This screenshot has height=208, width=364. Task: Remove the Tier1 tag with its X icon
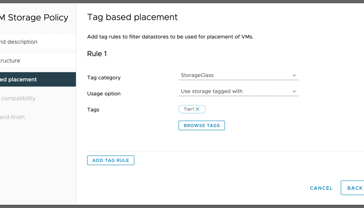(197, 109)
